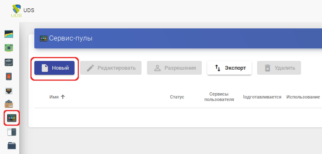
Task: Open the Service pools sidebar icon
Action: tap(12, 118)
